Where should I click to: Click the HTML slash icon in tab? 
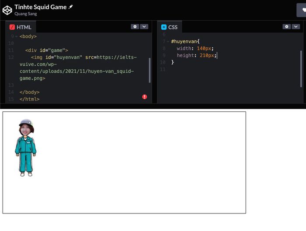(12, 27)
